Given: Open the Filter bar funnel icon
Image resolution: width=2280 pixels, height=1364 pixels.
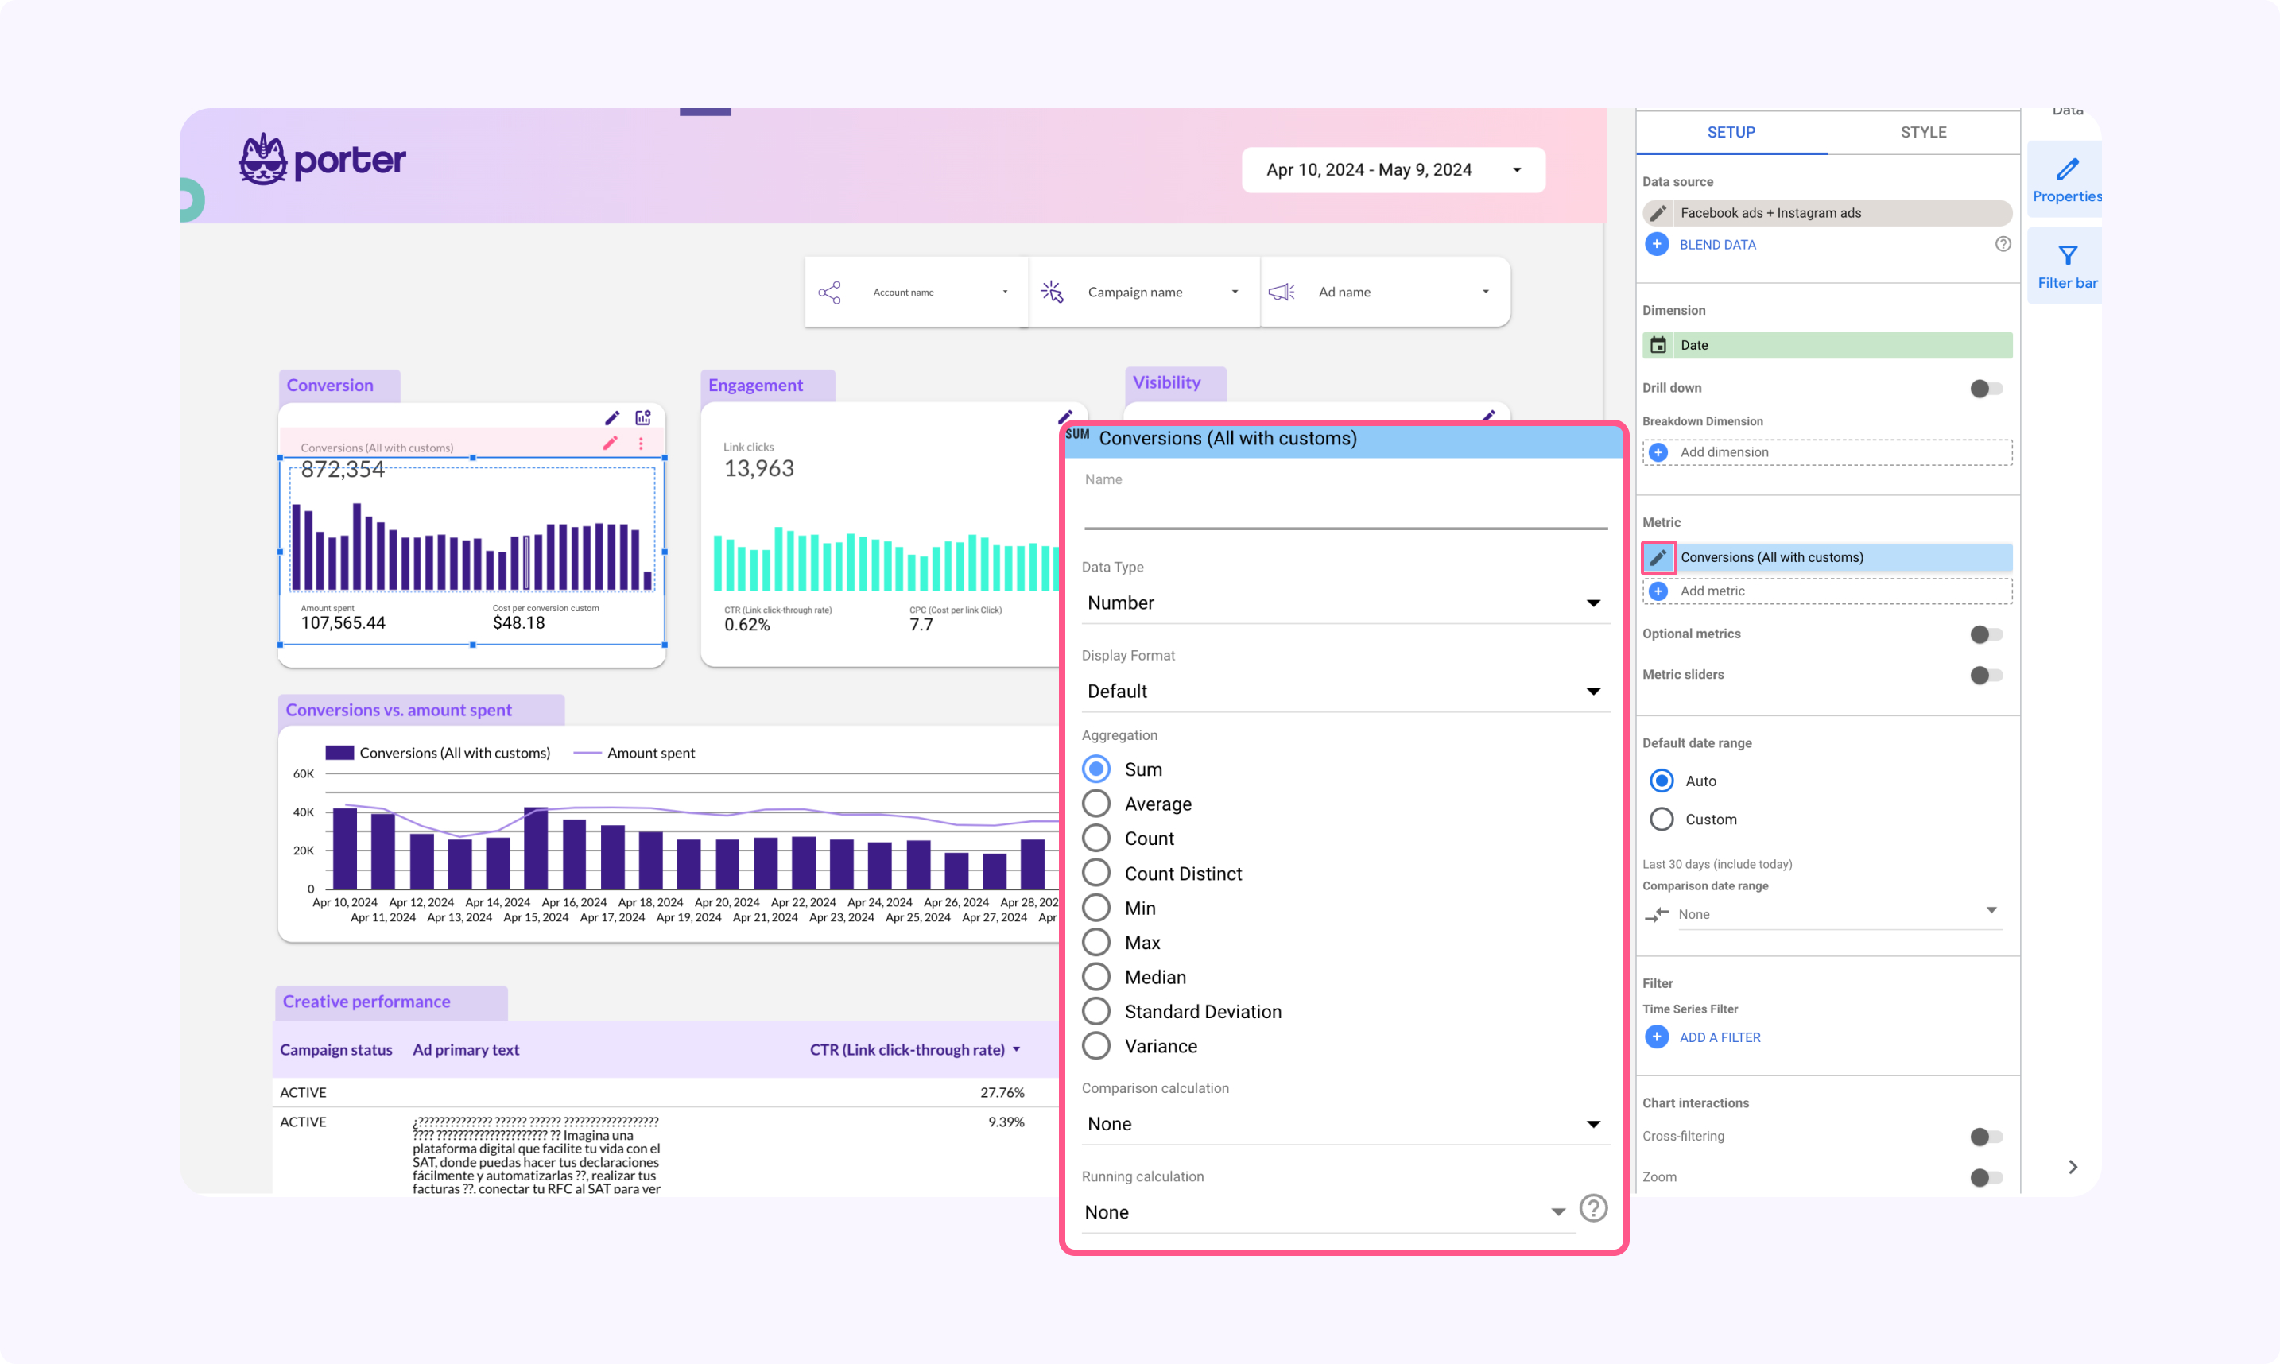Looking at the screenshot, I should (x=2067, y=255).
